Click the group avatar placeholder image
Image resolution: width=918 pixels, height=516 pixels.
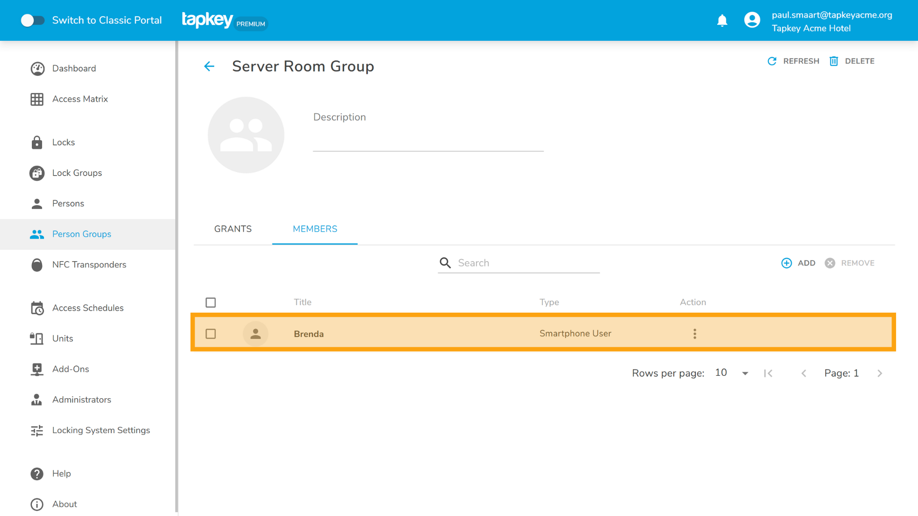click(246, 135)
